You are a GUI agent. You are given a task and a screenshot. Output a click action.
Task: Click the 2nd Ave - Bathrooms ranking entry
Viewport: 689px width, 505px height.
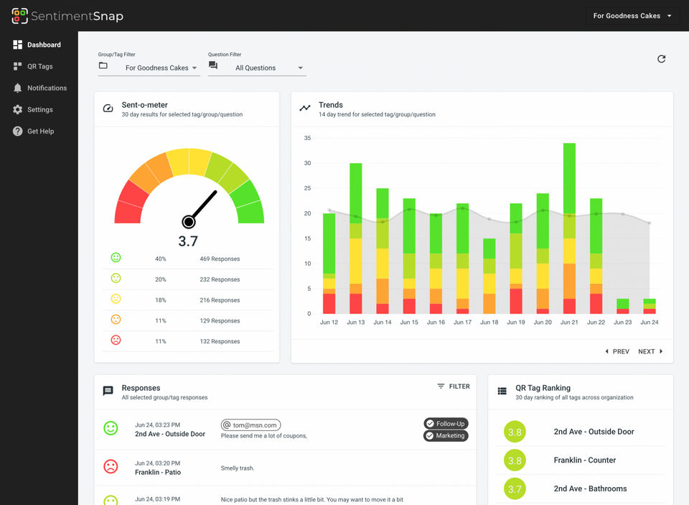pos(581,488)
